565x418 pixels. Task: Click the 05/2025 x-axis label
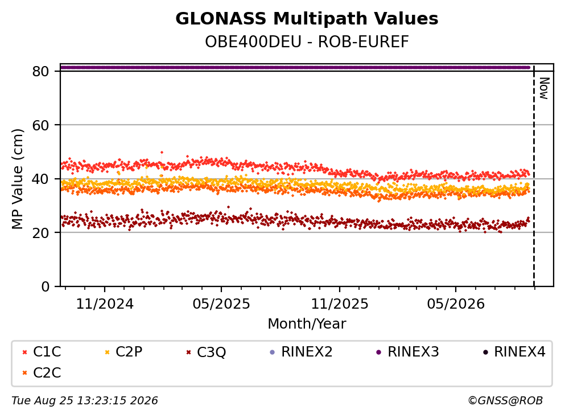pyautogui.click(x=221, y=304)
